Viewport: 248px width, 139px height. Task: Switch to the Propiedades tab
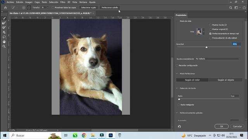click(x=181, y=15)
